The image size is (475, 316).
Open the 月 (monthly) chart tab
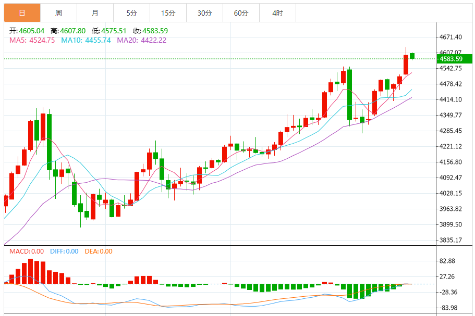pos(95,13)
